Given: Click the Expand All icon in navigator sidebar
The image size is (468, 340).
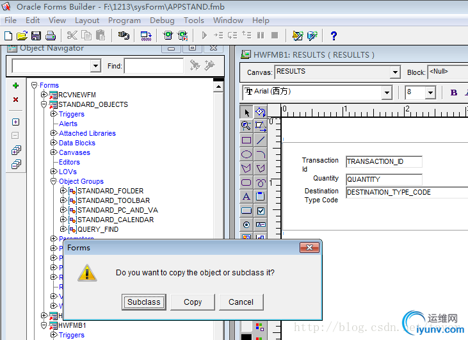Looking at the screenshot, I should [x=16, y=150].
